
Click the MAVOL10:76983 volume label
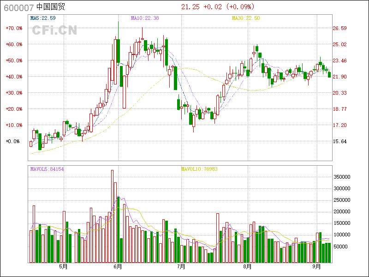[199, 169]
